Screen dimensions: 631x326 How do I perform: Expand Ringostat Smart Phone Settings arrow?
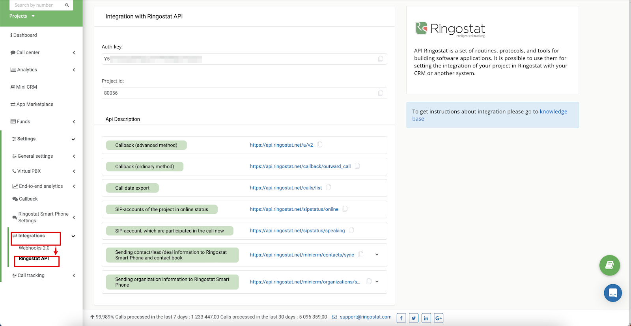pos(74,218)
